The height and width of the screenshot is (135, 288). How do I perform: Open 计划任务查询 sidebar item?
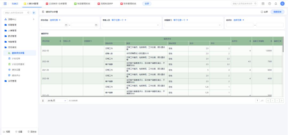pyautogui.click(x=20, y=64)
